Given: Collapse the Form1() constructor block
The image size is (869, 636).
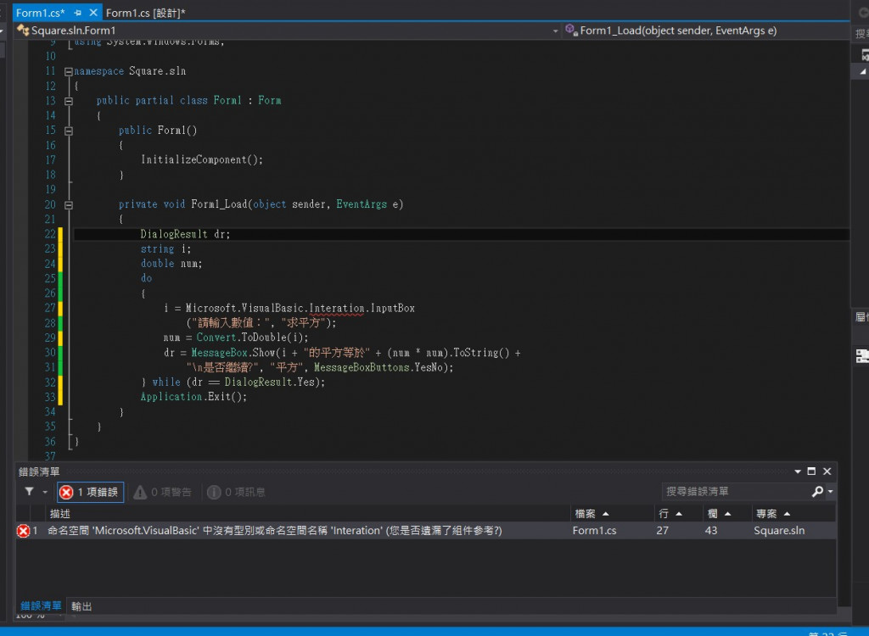Looking at the screenshot, I should click(x=68, y=131).
